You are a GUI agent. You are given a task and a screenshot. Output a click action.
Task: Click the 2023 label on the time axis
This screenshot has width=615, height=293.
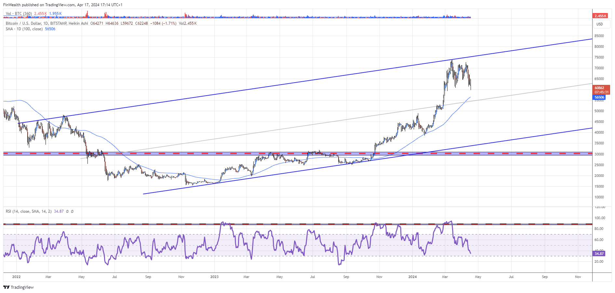pyautogui.click(x=214, y=277)
